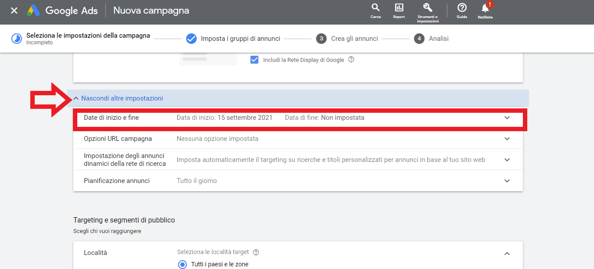
Task: Click the Cerca search icon
Action: click(x=375, y=8)
